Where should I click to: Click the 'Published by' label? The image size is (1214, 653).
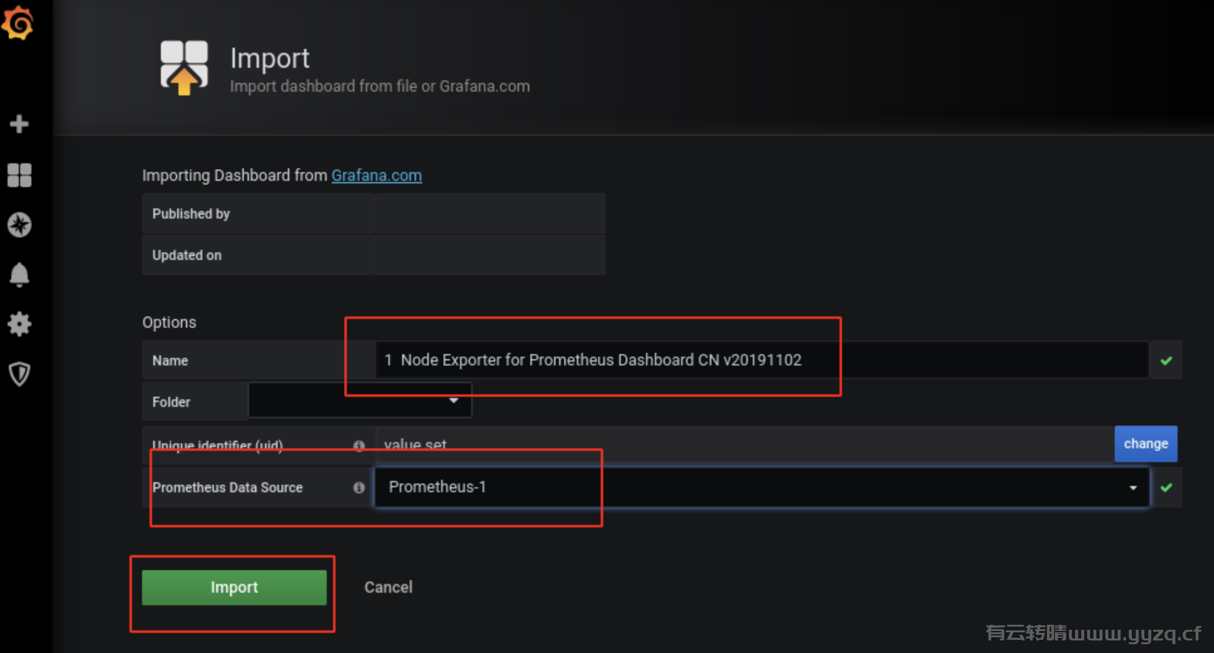(191, 213)
